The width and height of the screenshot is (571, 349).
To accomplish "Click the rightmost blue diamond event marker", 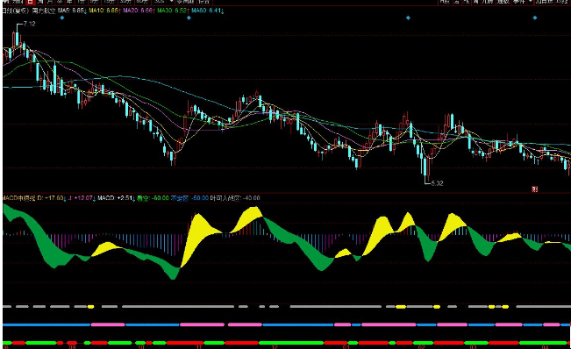I will [535, 18].
